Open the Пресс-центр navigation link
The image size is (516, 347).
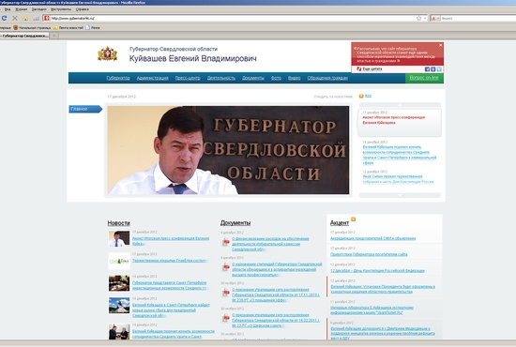[x=188, y=78]
